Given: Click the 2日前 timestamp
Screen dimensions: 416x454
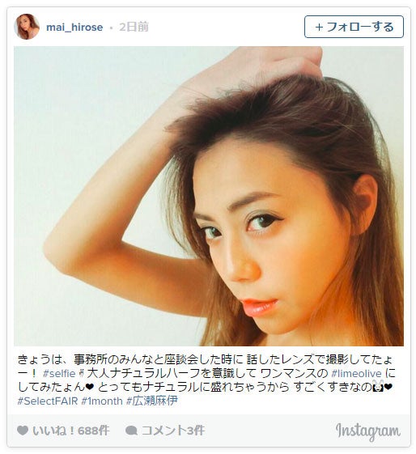Looking at the screenshot, I should coord(134,27).
